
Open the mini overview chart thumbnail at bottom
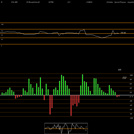coord(66,128)
